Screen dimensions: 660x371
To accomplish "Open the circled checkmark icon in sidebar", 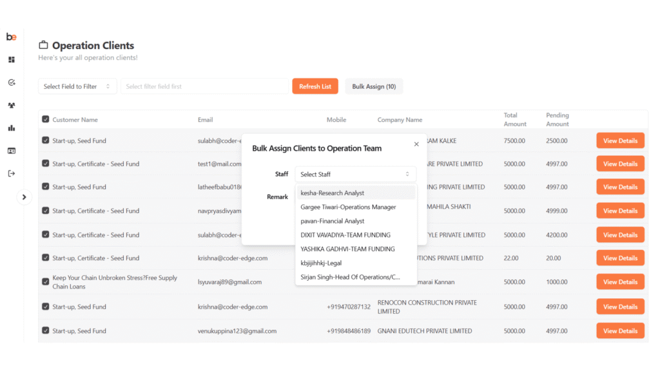I will tap(12, 82).
